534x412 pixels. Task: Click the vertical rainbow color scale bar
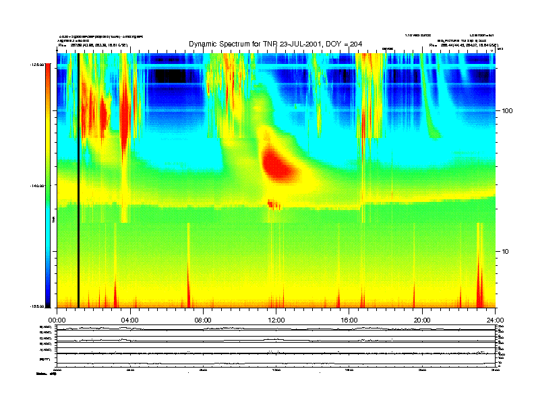tap(48, 185)
